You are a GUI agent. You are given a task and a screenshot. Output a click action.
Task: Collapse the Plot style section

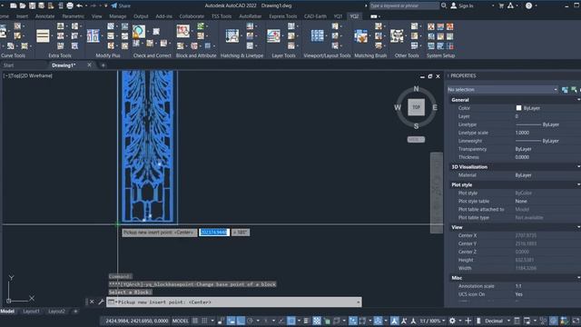point(578,184)
